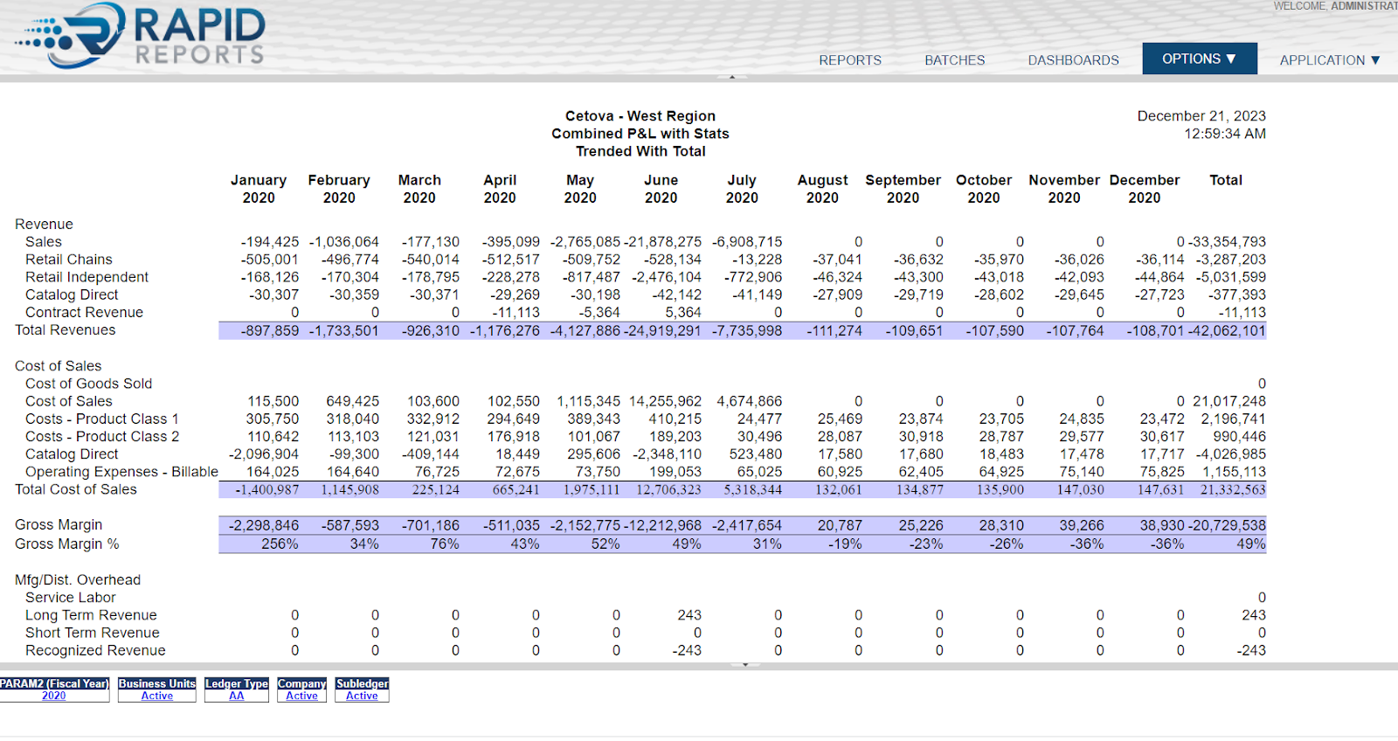Image resolution: width=1398 pixels, height=741 pixels.
Task: Click the Administrator welcome text
Action: tap(1363, 6)
